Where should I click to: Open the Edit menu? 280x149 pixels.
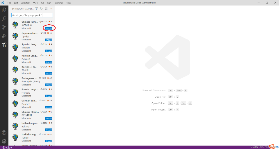16,3
